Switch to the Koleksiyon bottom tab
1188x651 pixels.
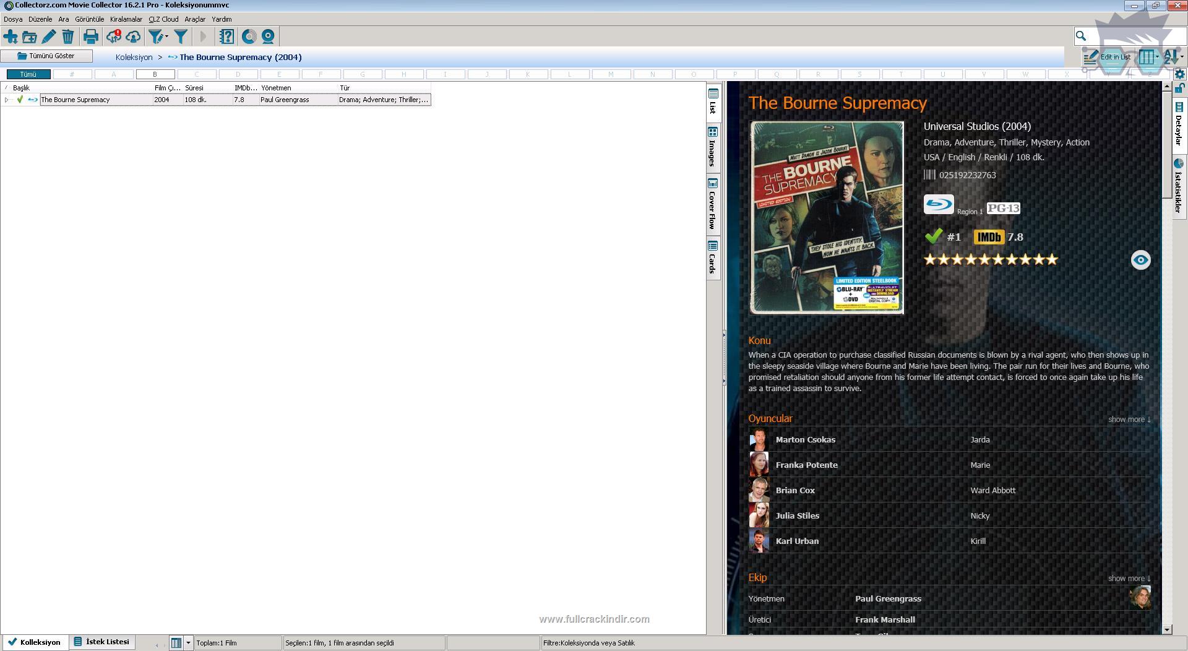click(x=35, y=642)
